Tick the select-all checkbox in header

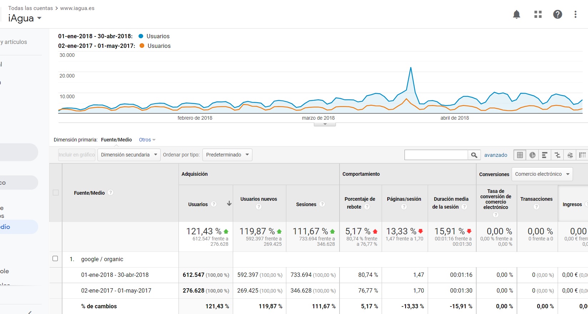pyautogui.click(x=56, y=193)
